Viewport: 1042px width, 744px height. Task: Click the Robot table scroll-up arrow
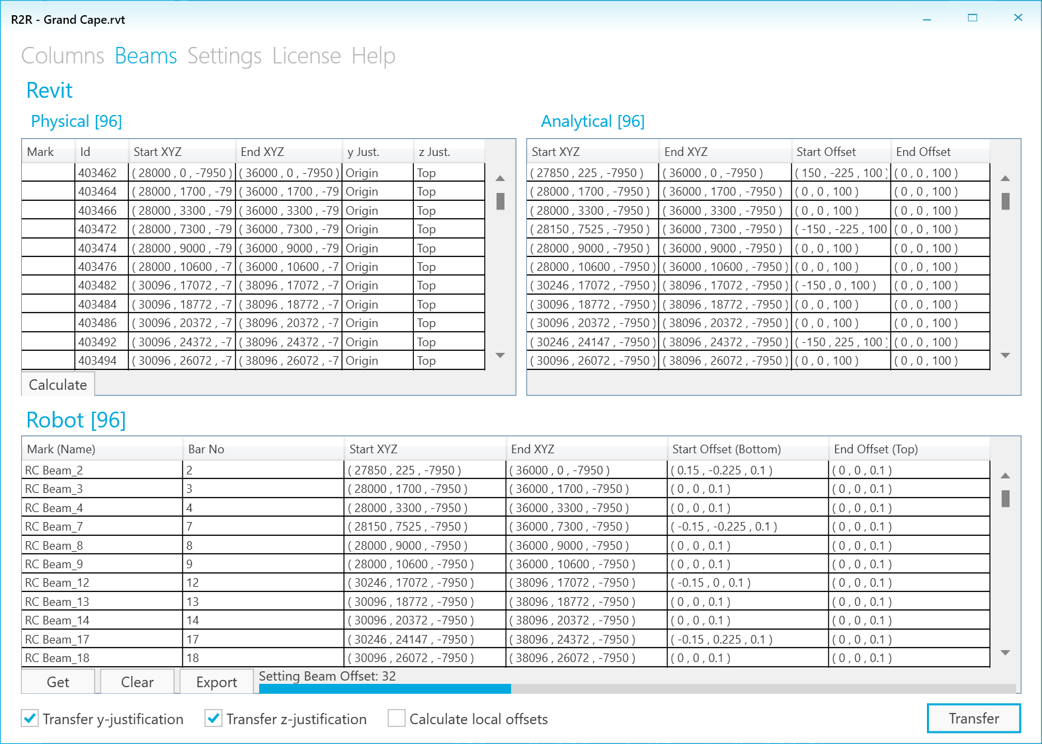point(1006,476)
